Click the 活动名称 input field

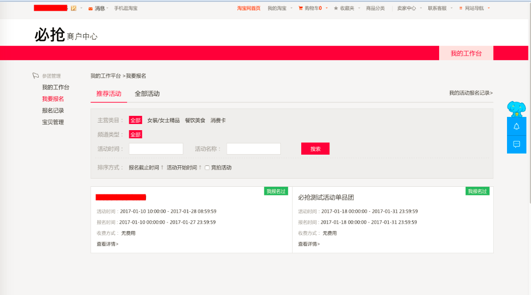coord(253,149)
